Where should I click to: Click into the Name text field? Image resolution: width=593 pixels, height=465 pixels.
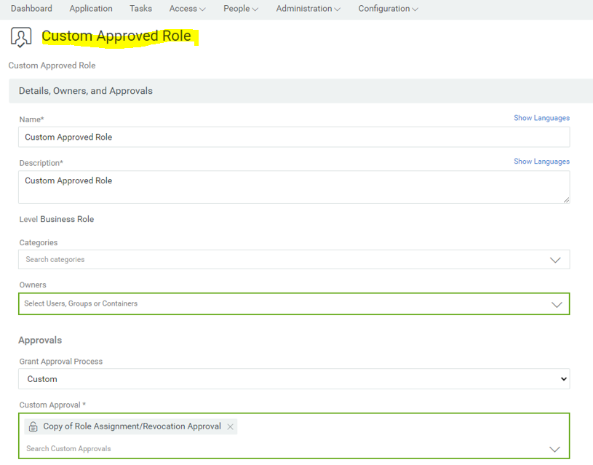point(293,137)
